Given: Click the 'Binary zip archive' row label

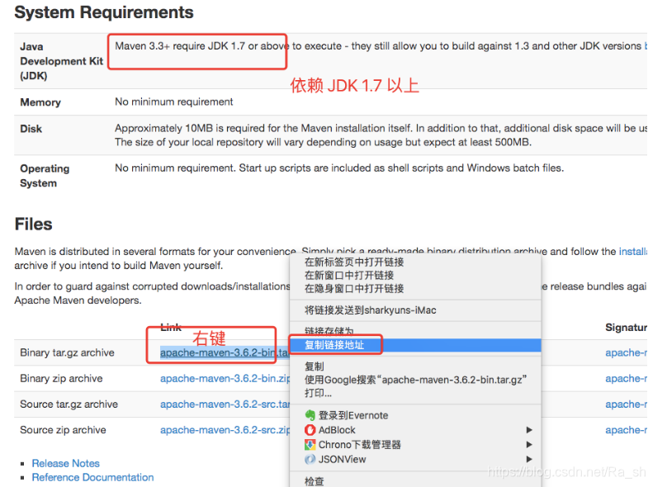Looking at the screenshot, I should point(61,378).
